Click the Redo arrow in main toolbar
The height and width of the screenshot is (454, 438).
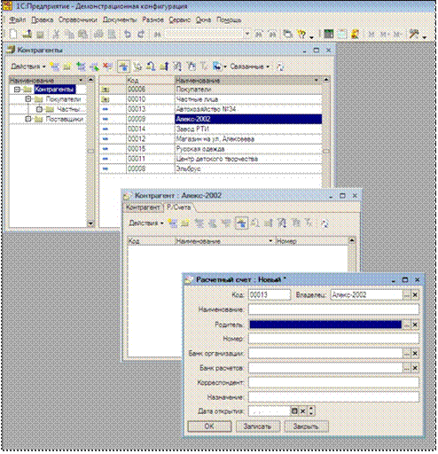141,35
